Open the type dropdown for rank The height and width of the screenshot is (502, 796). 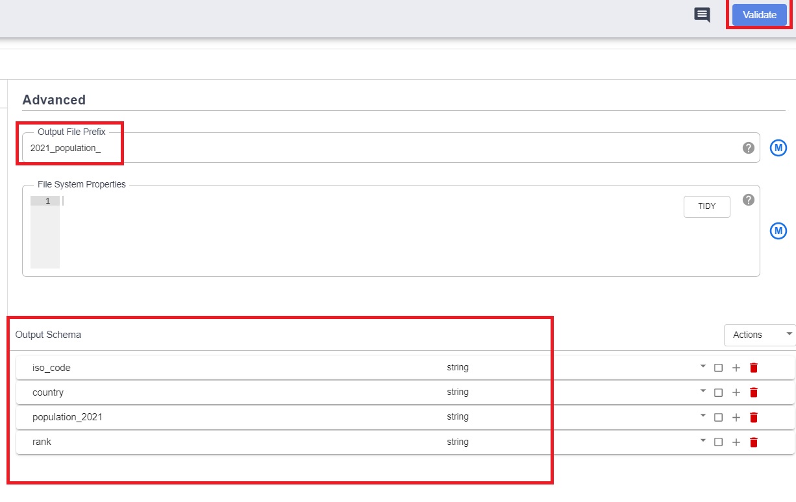[702, 442]
